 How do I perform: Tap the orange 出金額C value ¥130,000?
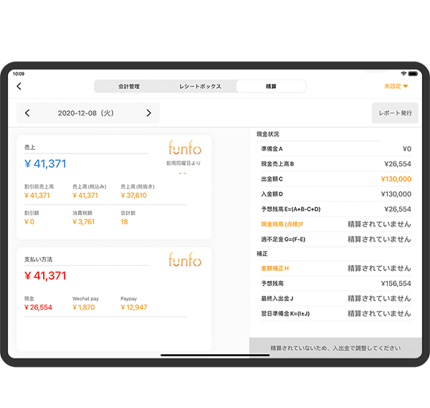point(396,179)
